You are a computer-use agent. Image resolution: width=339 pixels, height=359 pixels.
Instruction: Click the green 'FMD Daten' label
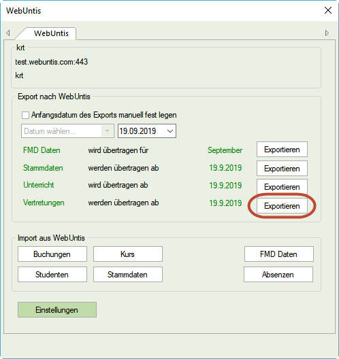pos(42,150)
